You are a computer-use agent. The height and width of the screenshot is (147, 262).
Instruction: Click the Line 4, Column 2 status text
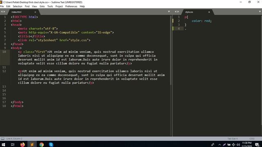point(14,139)
